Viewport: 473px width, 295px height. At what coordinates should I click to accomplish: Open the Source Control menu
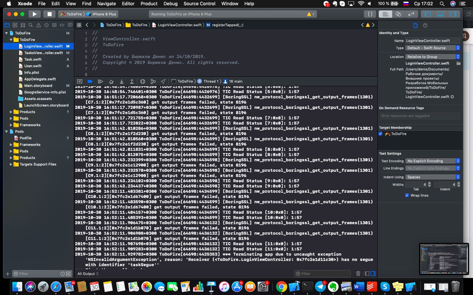[x=200, y=4]
